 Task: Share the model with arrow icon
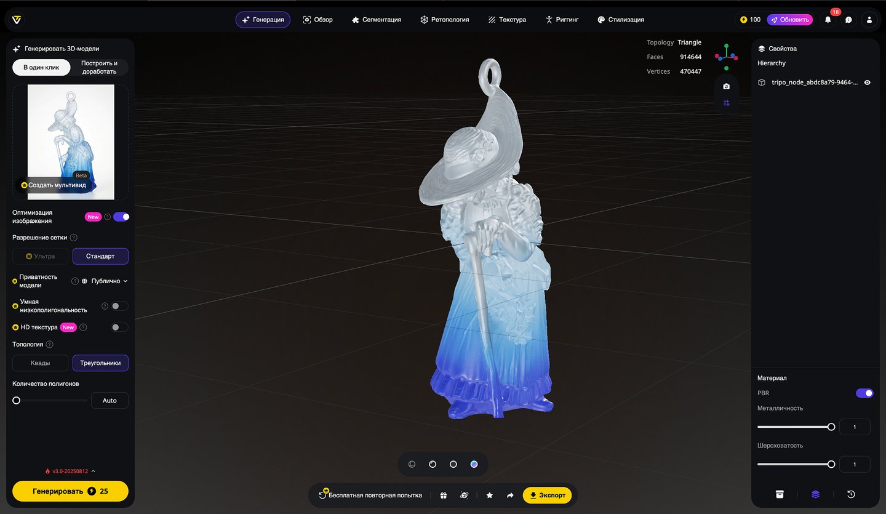click(510, 495)
